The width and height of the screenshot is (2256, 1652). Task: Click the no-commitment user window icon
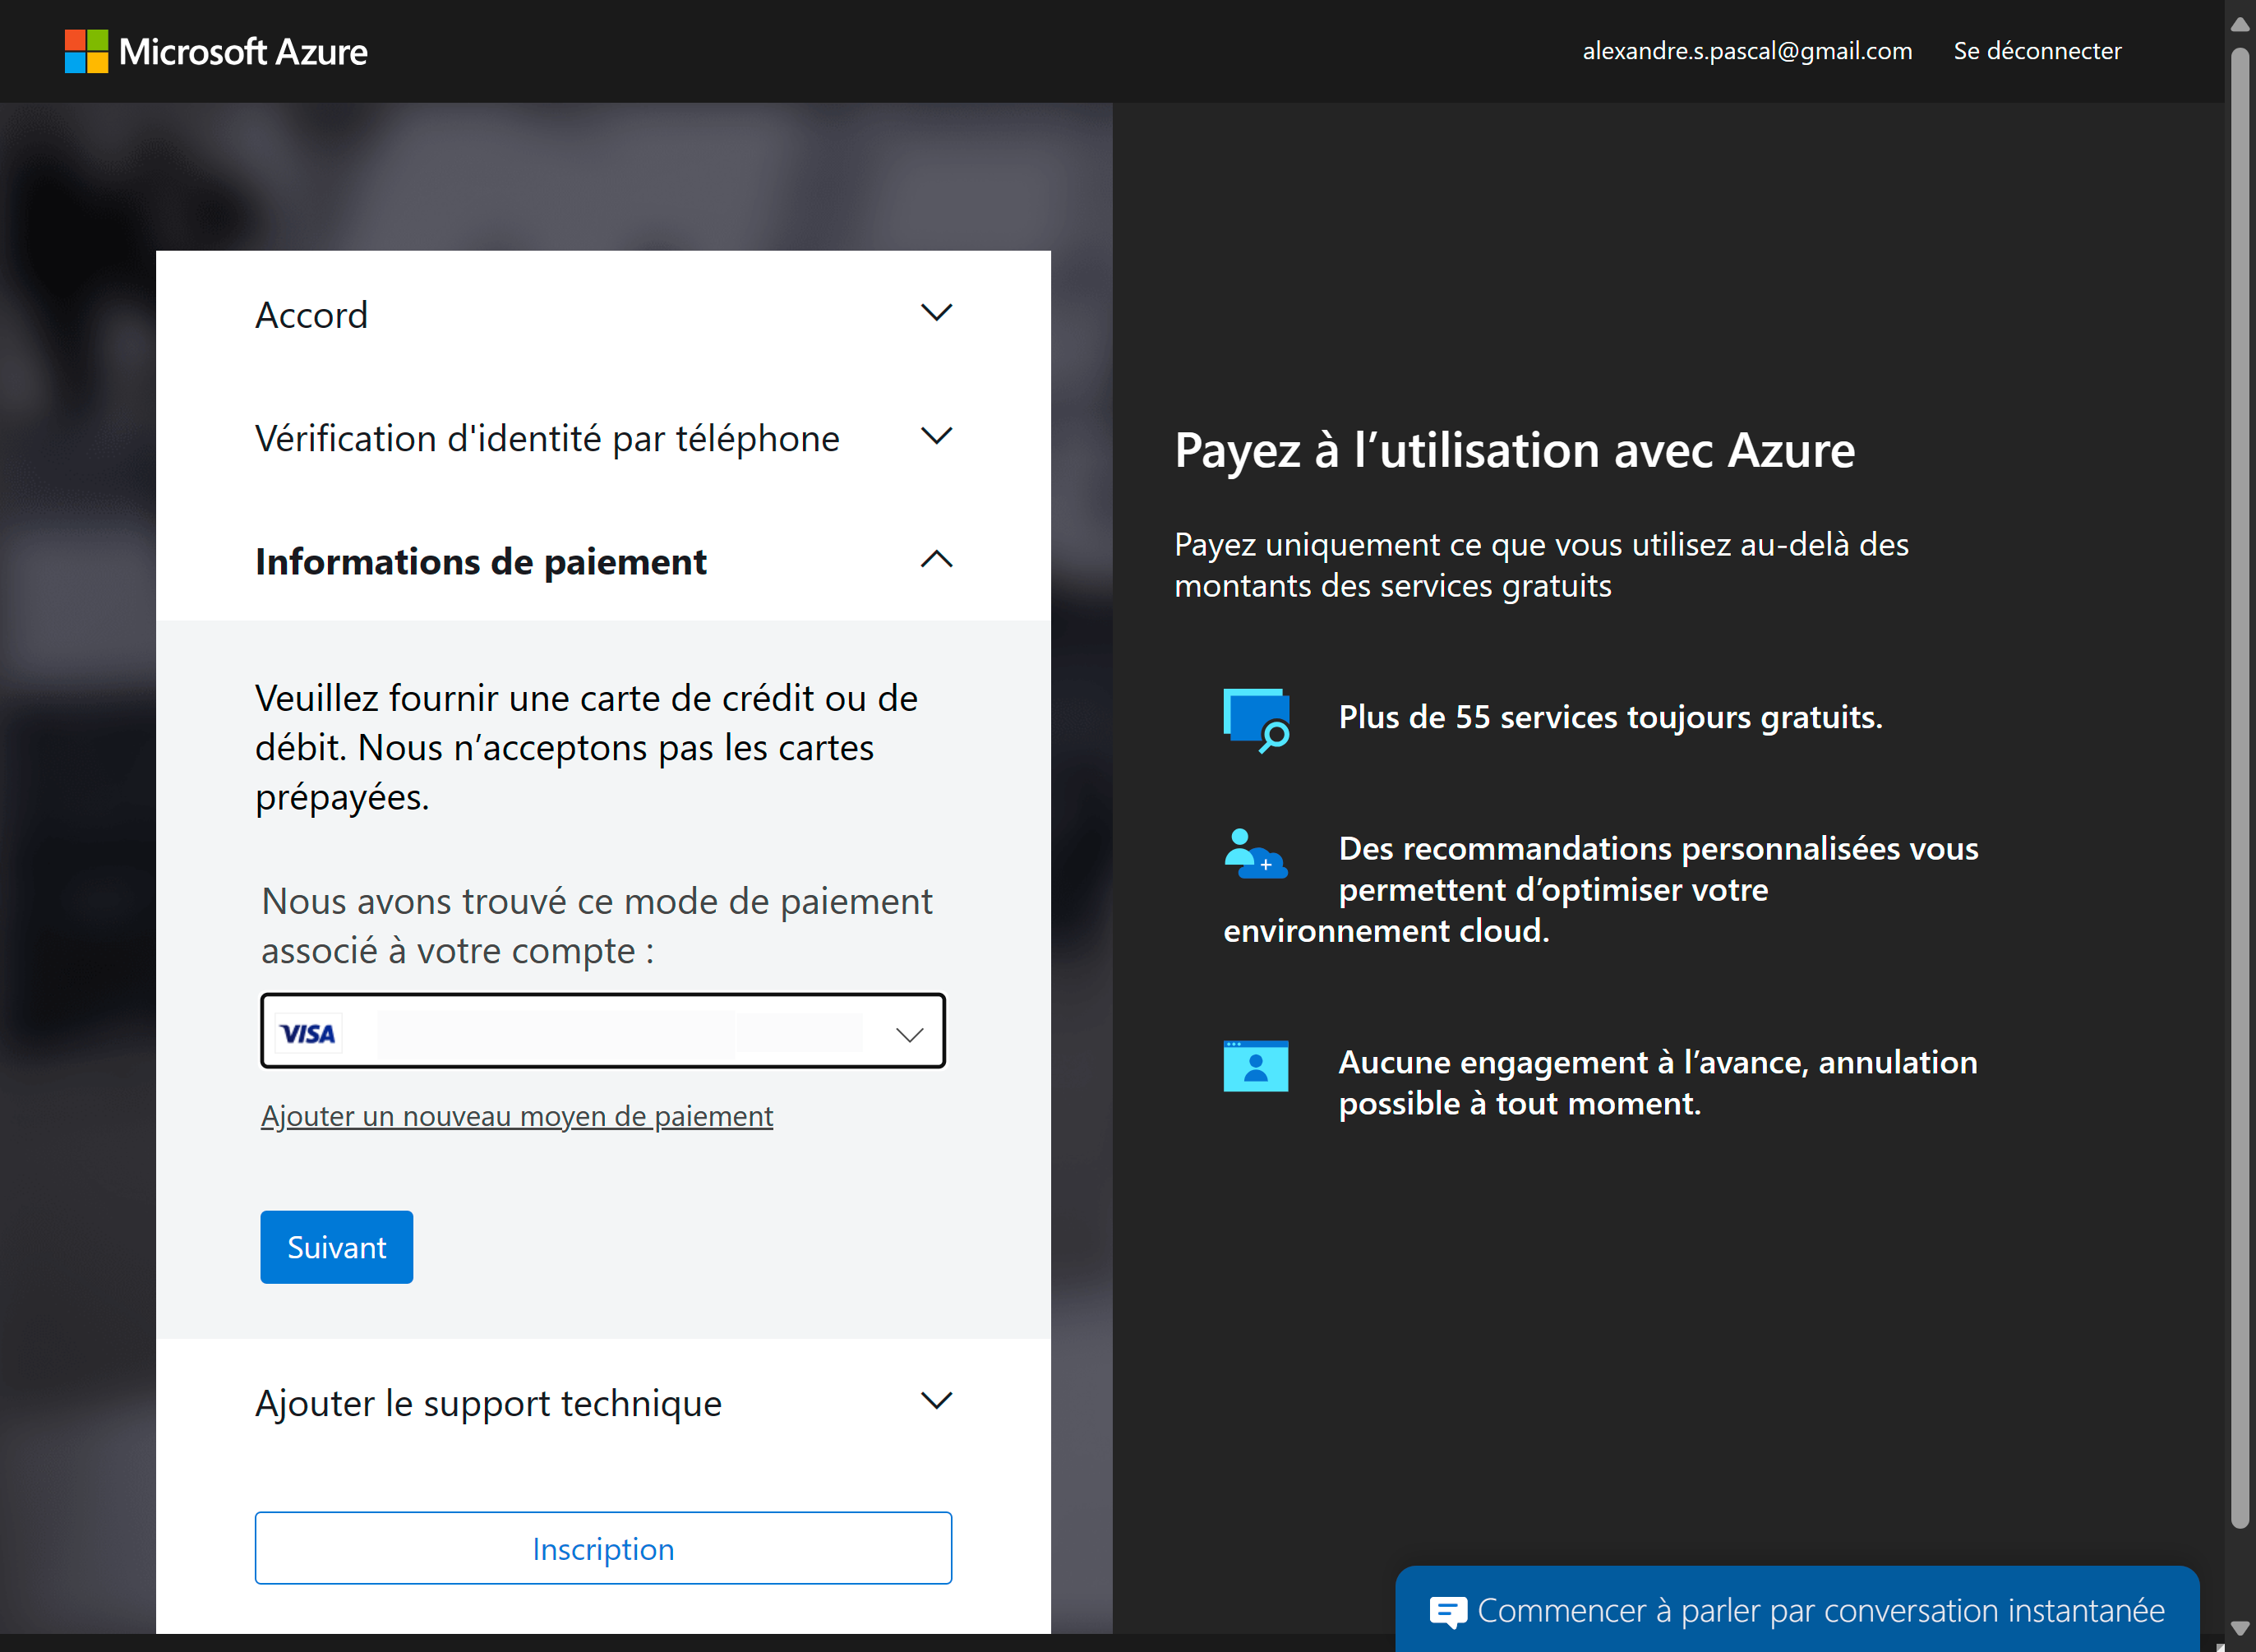pos(1255,1066)
